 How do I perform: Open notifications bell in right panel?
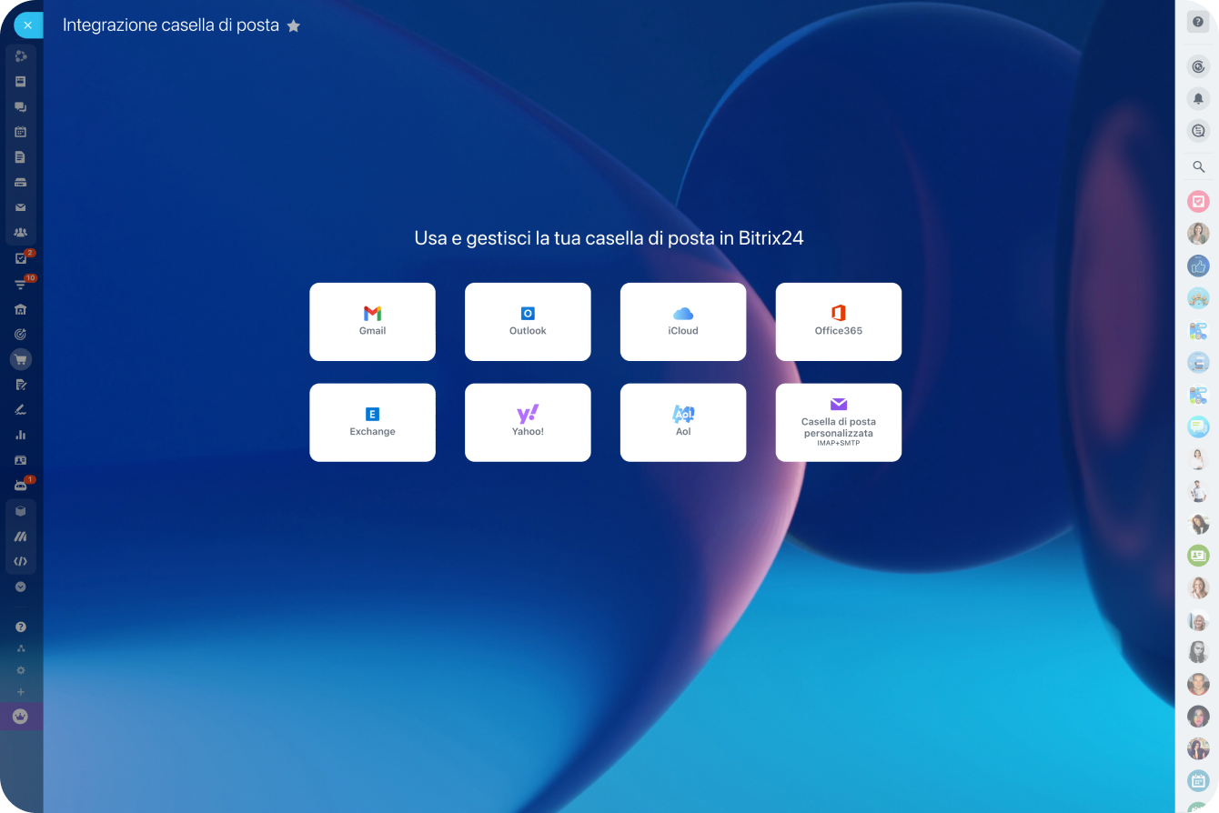click(1198, 98)
